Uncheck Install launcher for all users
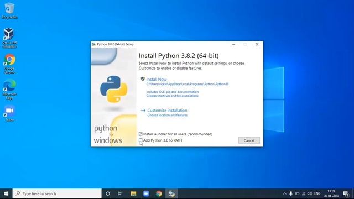Image resolution: width=354 pixels, height=199 pixels. (x=140, y=134)
